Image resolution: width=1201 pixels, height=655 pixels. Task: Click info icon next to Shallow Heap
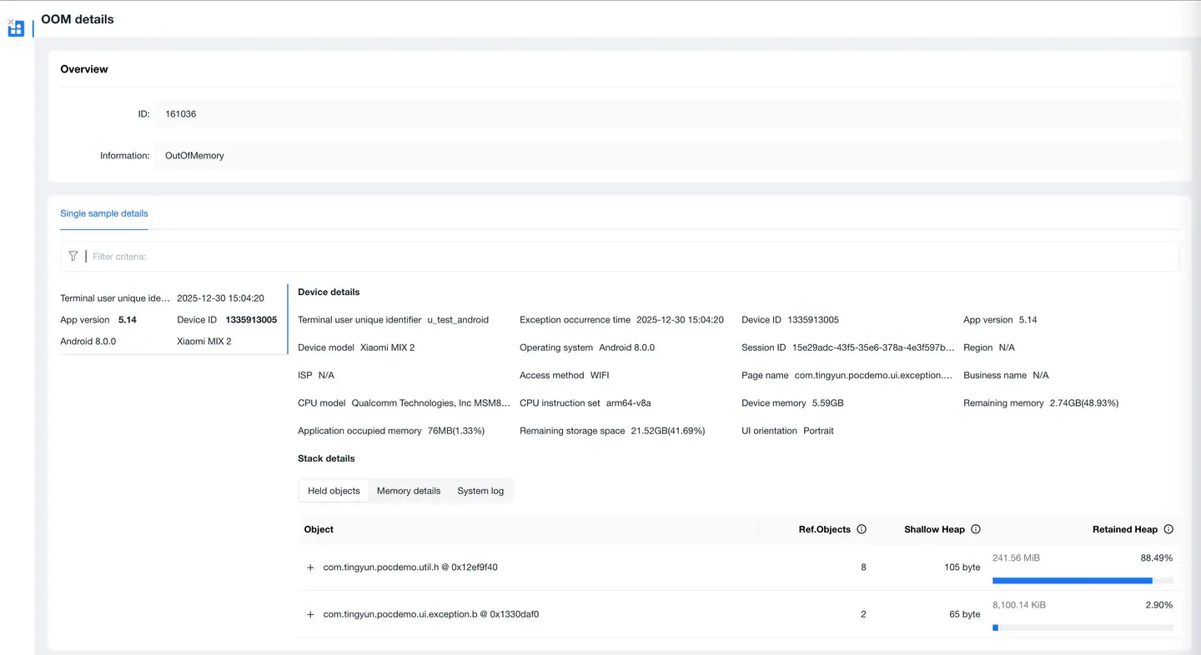click(x=976, y=529)
